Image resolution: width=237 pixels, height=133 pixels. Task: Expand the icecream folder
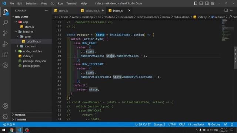[x=30, y=46]
